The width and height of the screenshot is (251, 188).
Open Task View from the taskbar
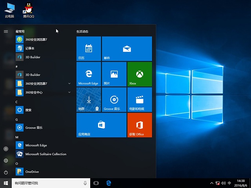click(x=96, y=183)
